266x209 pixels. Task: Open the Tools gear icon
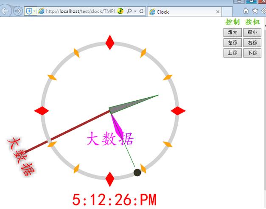(263, 11)
